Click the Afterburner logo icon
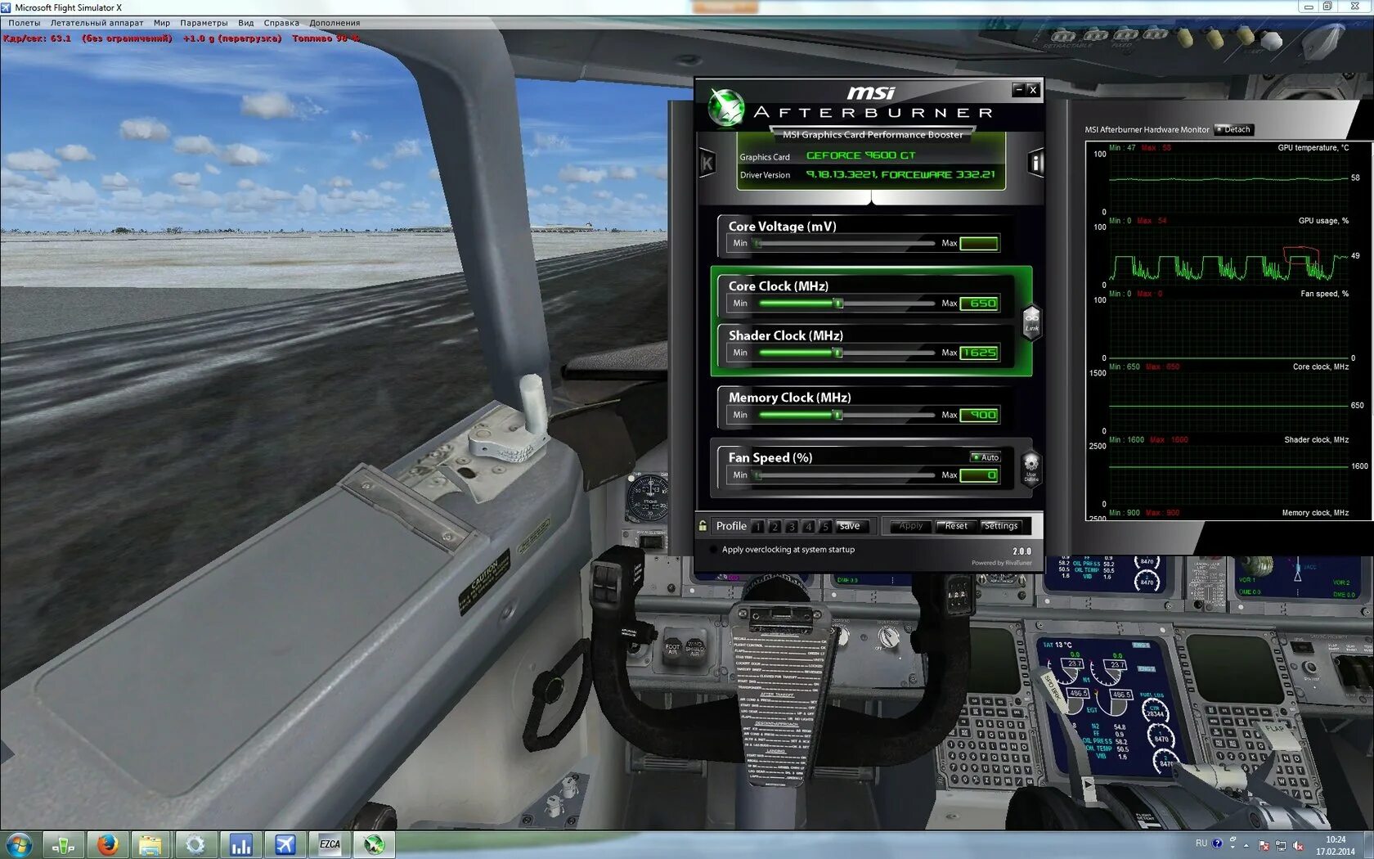The height and width of the screenshot is (859, 1374). coord(725,108)
